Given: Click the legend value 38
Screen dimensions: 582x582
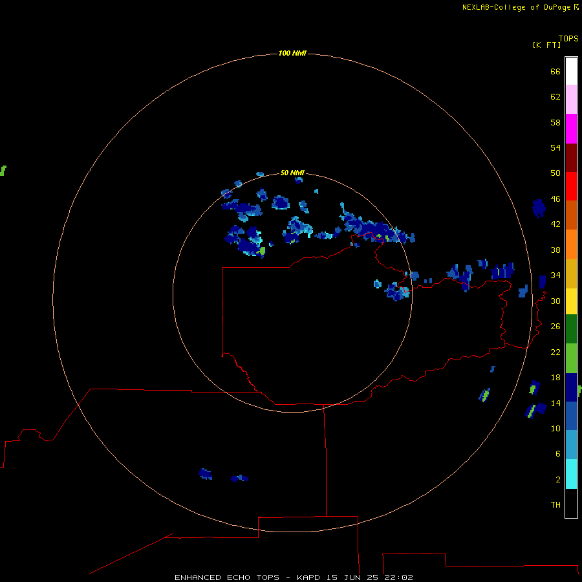Looking at the screenshot, I should (555, 250).
